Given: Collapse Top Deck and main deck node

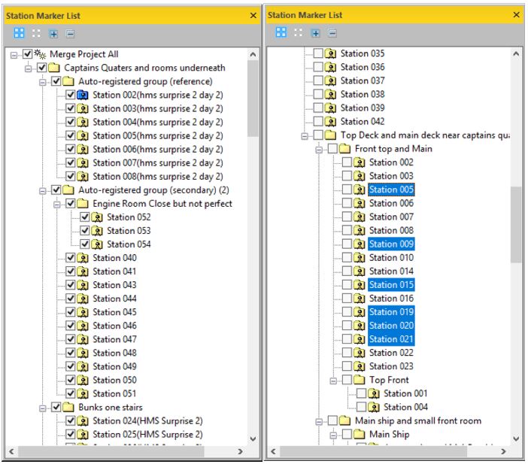Looking at the screenshot, I should [305, 136].
